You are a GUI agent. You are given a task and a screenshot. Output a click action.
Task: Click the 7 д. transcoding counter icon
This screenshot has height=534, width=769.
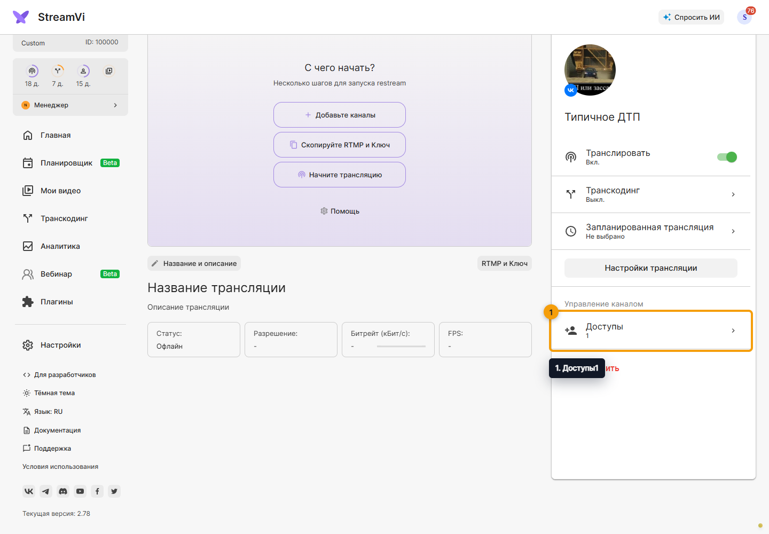[x=58, y=71]
